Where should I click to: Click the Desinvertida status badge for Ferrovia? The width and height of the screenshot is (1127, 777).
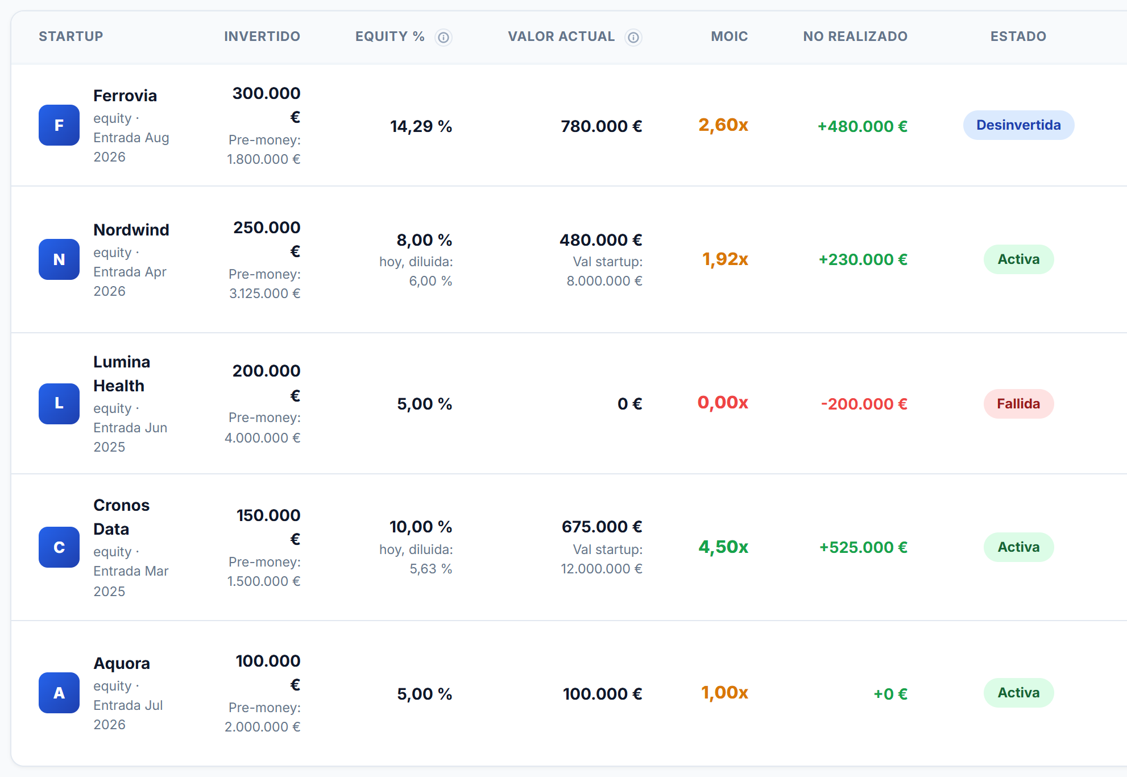pyautogui.click(x=1018, y=125)
